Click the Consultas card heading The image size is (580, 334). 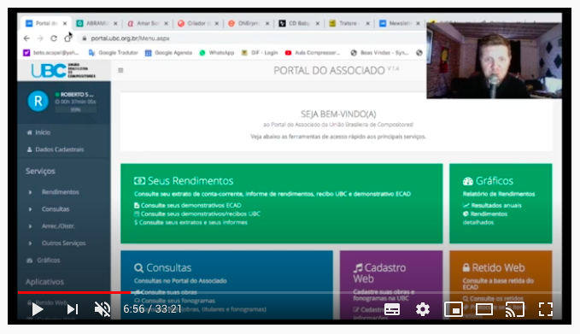pyautogui.click(x=168, y=267)
